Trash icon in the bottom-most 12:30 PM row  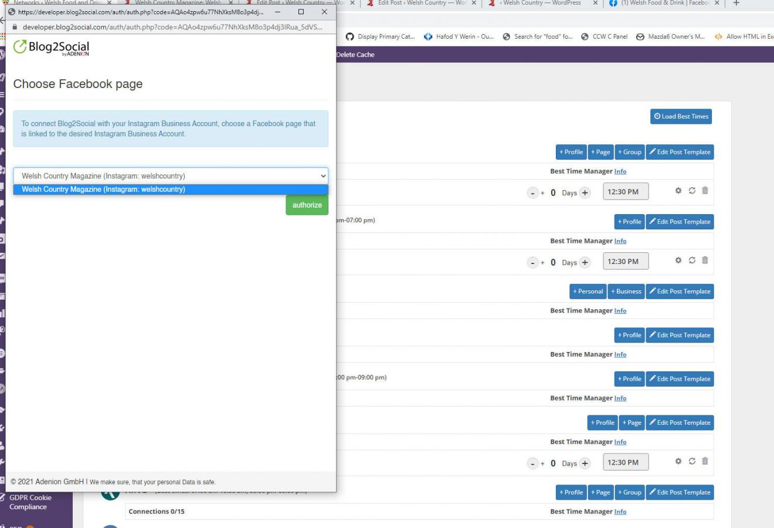(x=705, y=461)
